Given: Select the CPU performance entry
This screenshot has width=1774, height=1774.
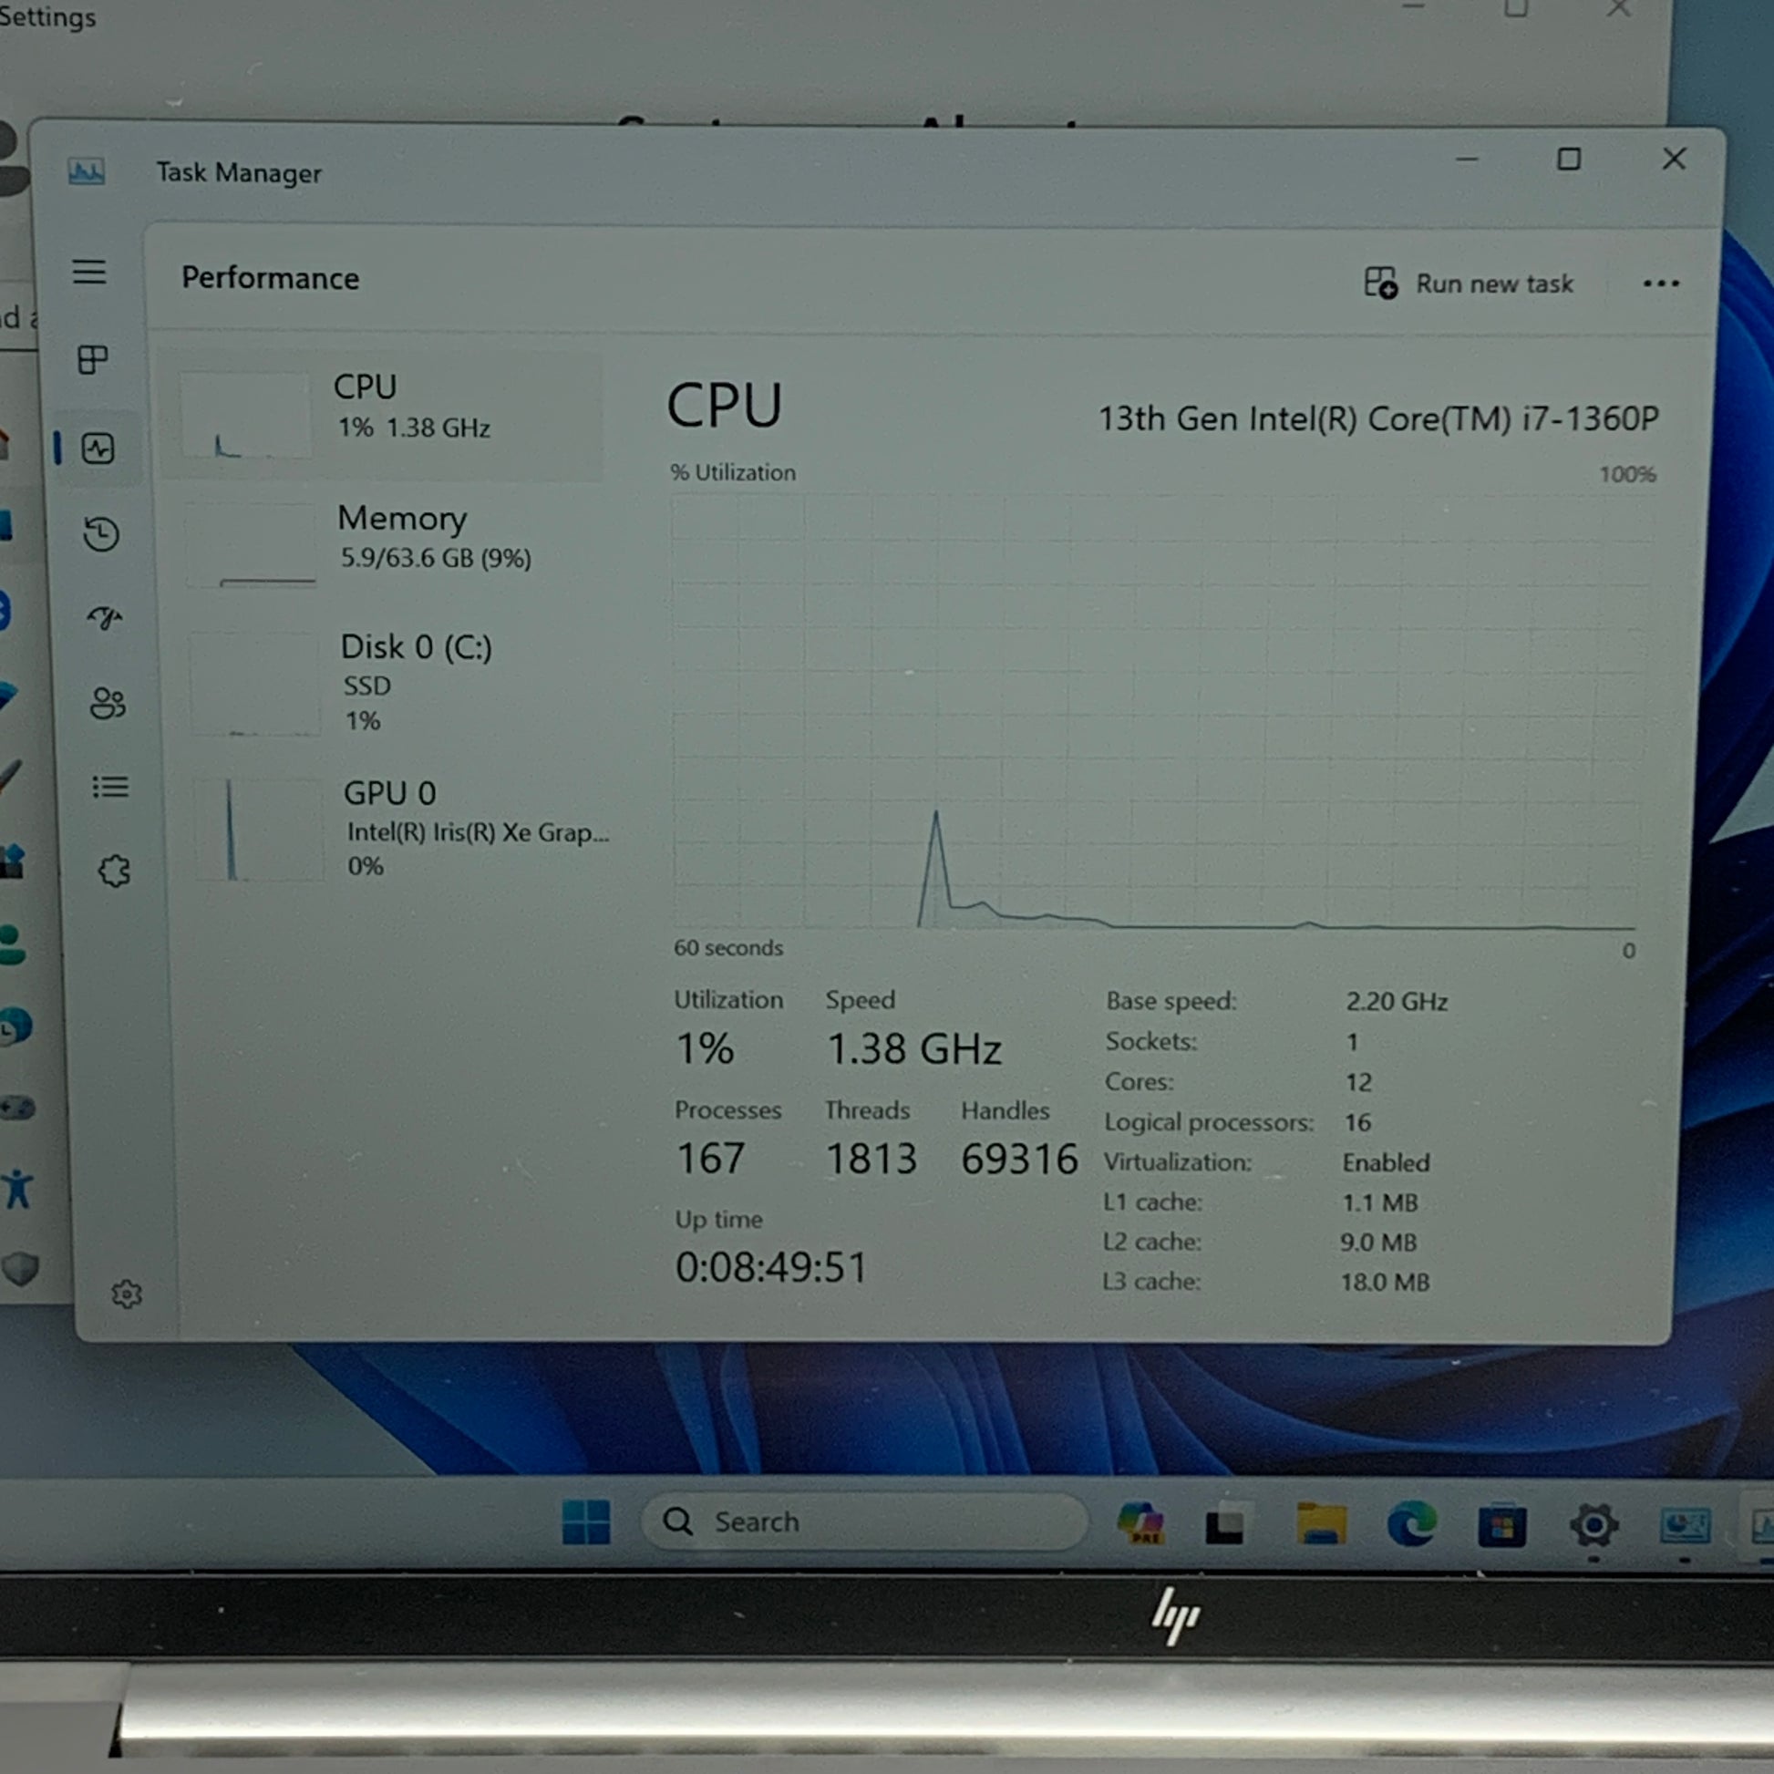Looking at the screenshot, I should (x=386, y=416).
